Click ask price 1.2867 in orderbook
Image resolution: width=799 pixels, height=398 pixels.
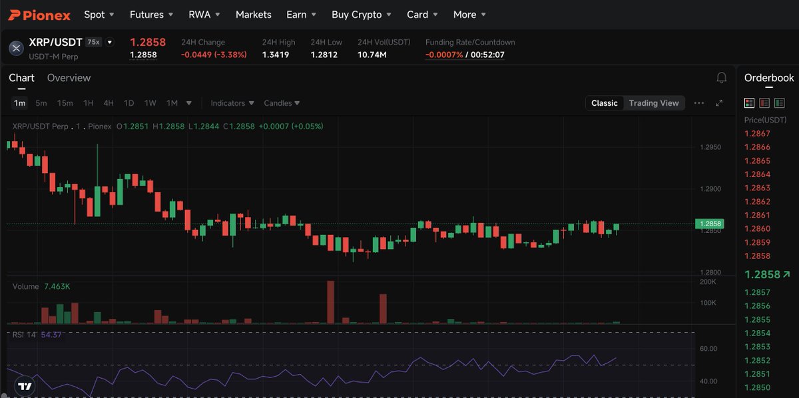point(757,134)
